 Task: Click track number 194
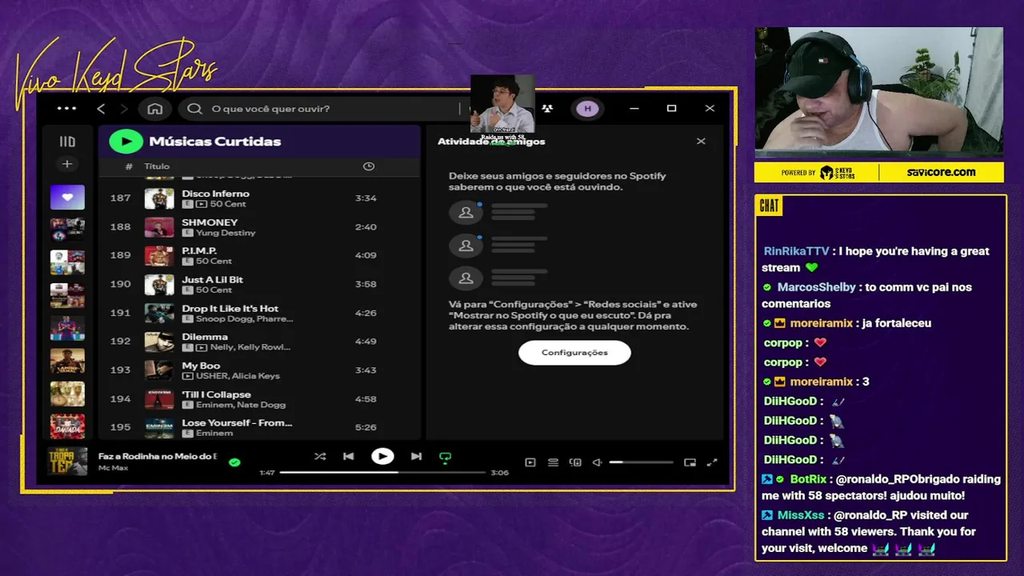click(x=120, y=399)
